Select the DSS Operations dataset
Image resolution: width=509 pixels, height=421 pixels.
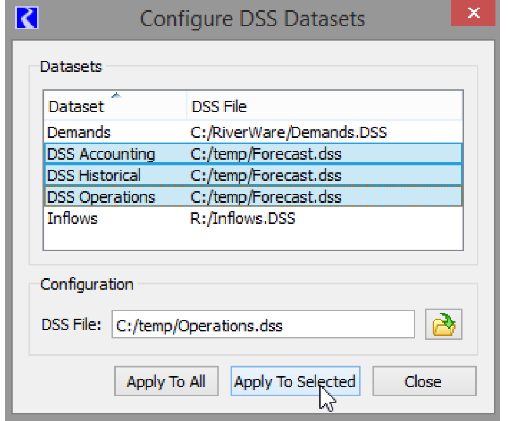pyautogui.click(x=101, y=197)
